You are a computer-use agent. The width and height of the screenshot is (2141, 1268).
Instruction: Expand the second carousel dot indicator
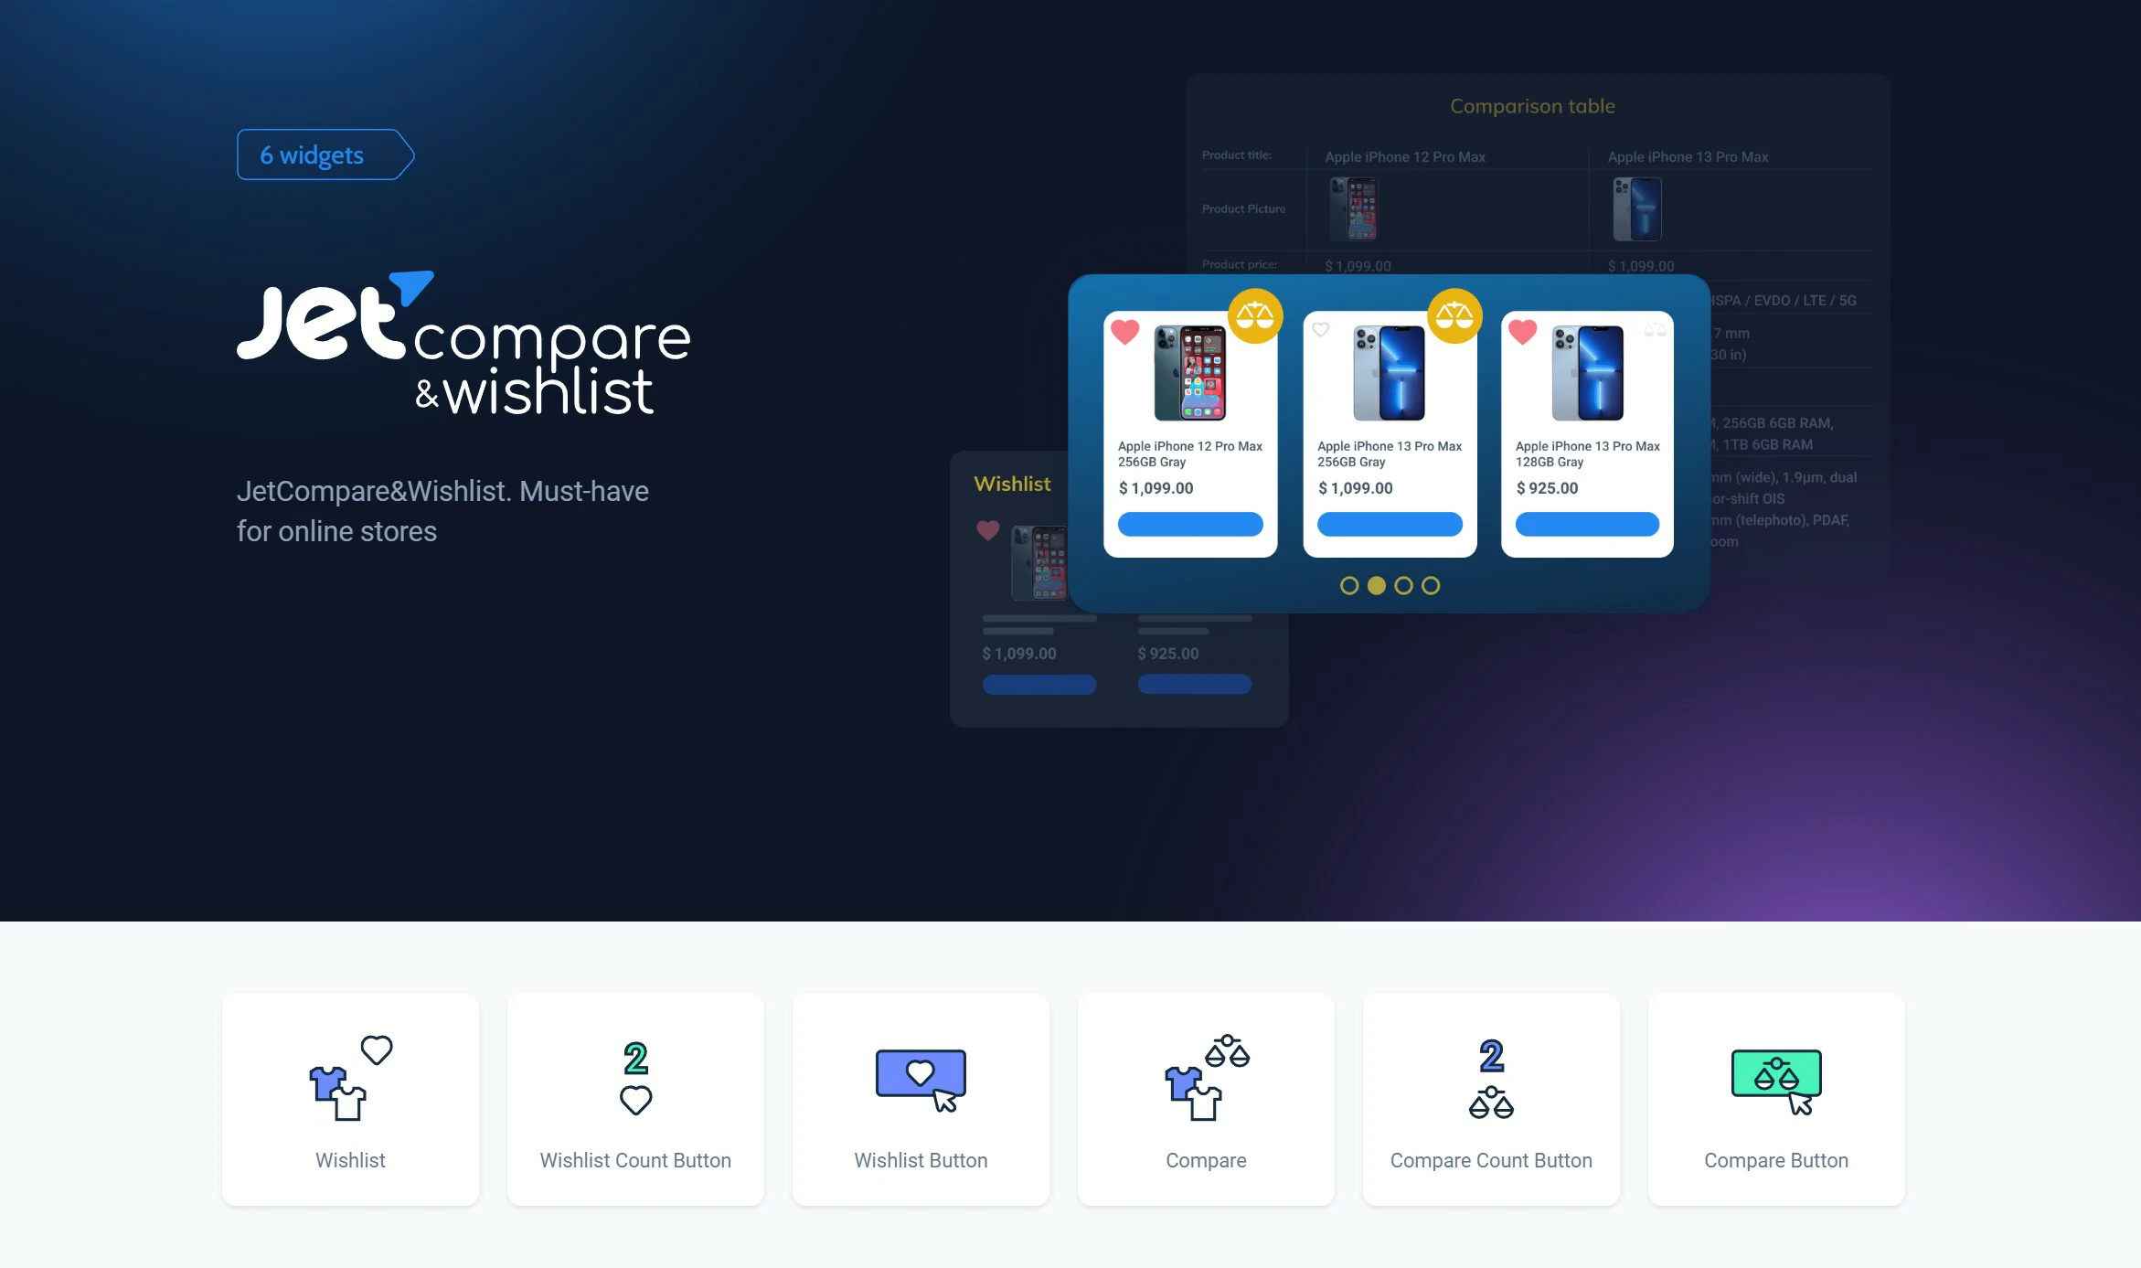[1376, 586]
